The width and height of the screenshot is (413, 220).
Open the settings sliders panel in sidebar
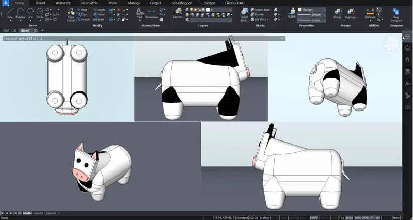[407, 36]
